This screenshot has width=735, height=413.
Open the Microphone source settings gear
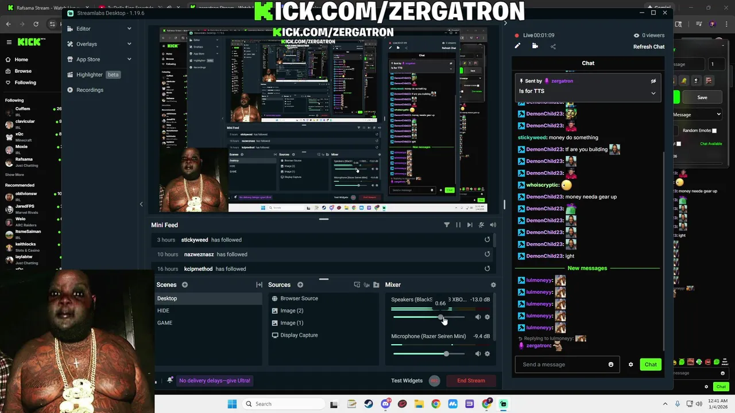pyautogui.click(x=488, y=353)
